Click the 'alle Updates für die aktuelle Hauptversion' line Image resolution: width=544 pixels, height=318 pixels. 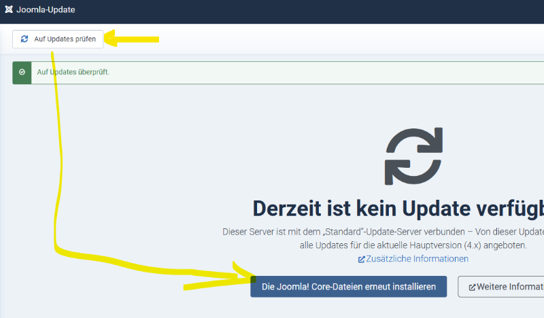click(x=413, y=245)
